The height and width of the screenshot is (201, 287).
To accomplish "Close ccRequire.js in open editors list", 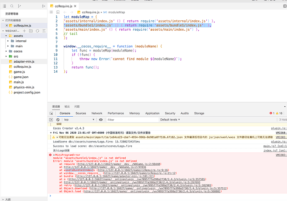I will click(x=7, y=26).
